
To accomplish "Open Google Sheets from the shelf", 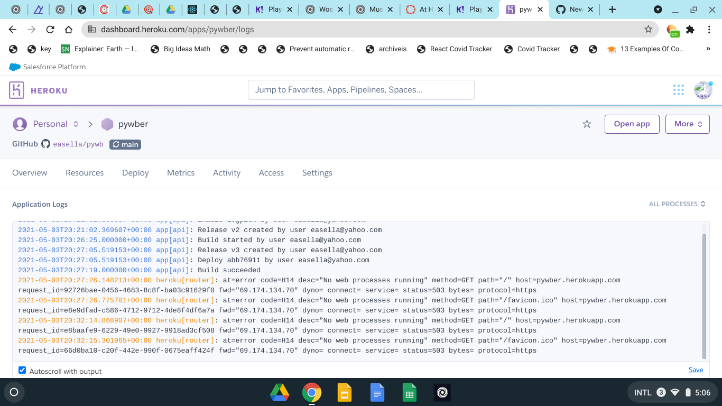I will (x=410, y=392).
